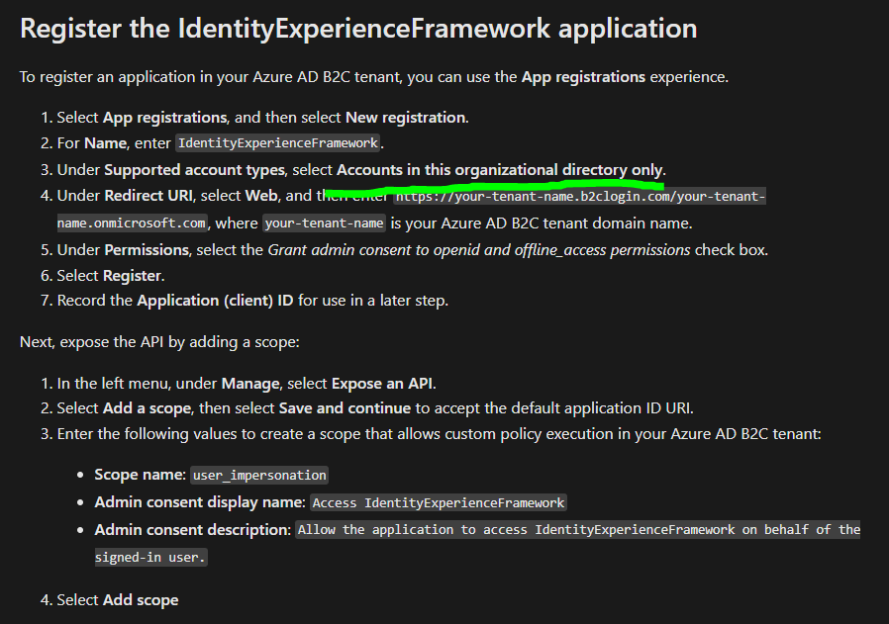
Task: Click the bold "App registrations" text in step one
Action: (165, 118)
